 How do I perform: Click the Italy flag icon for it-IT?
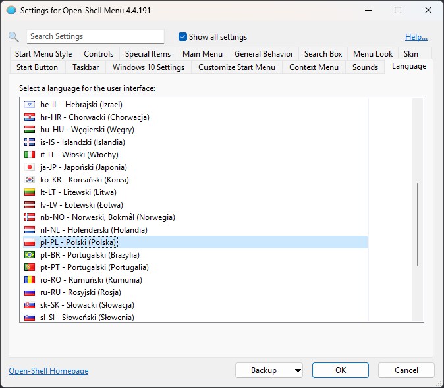pyautogui.click(x=30, y=155)
